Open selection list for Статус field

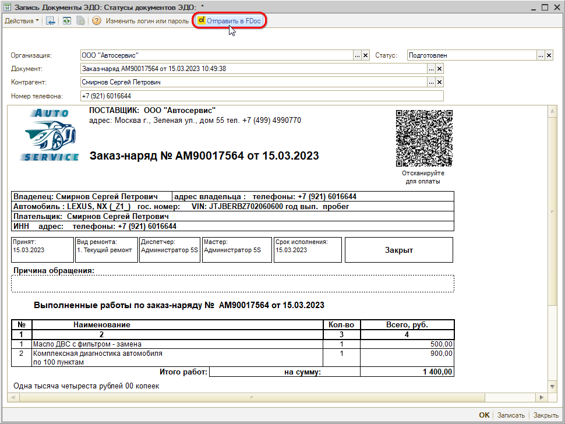click(541, 55)
